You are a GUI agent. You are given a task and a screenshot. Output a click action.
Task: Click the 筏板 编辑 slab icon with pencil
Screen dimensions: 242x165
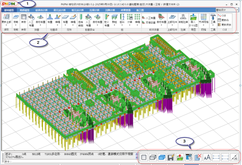73,17
